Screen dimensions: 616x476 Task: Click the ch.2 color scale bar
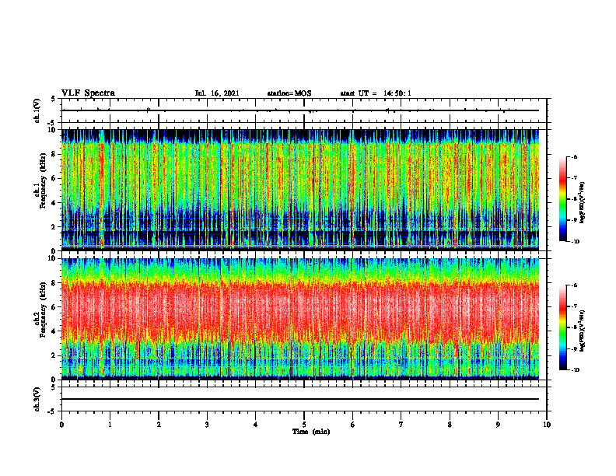click(562, 327)
